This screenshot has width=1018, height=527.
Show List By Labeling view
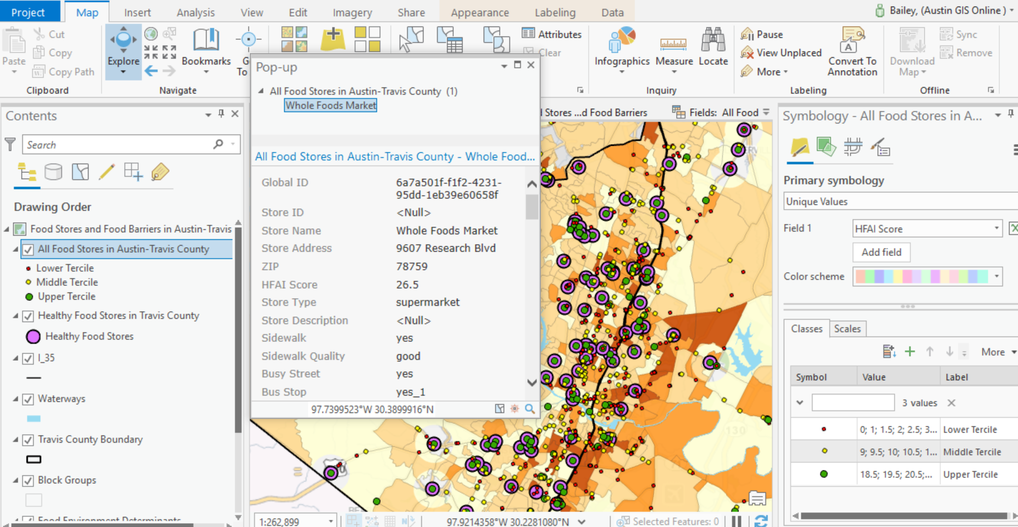(x=160, y=172)
